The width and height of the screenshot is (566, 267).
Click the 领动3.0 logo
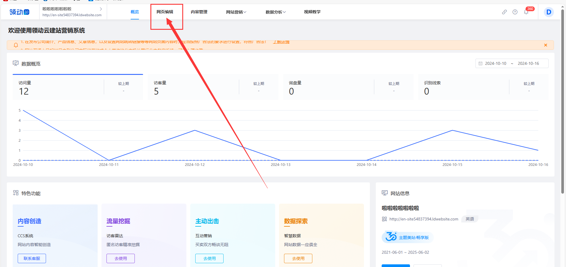pos(19,12)
